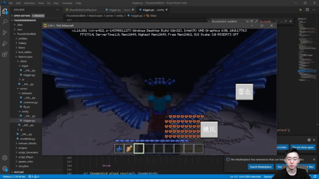The height and width of the screenshot is (179, 319).
Task: Open fly.py in the explorer
Action: pos(27,107)
